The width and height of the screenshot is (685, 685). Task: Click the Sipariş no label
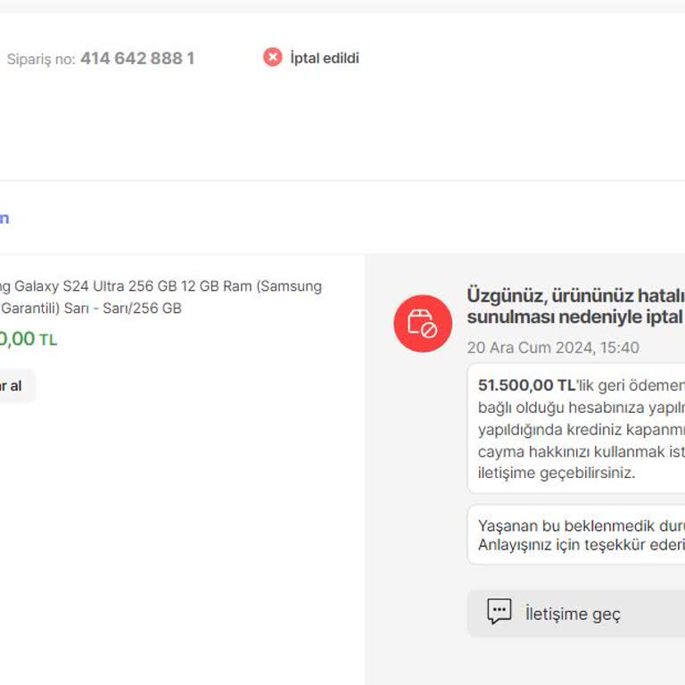(x=41, y=59)
